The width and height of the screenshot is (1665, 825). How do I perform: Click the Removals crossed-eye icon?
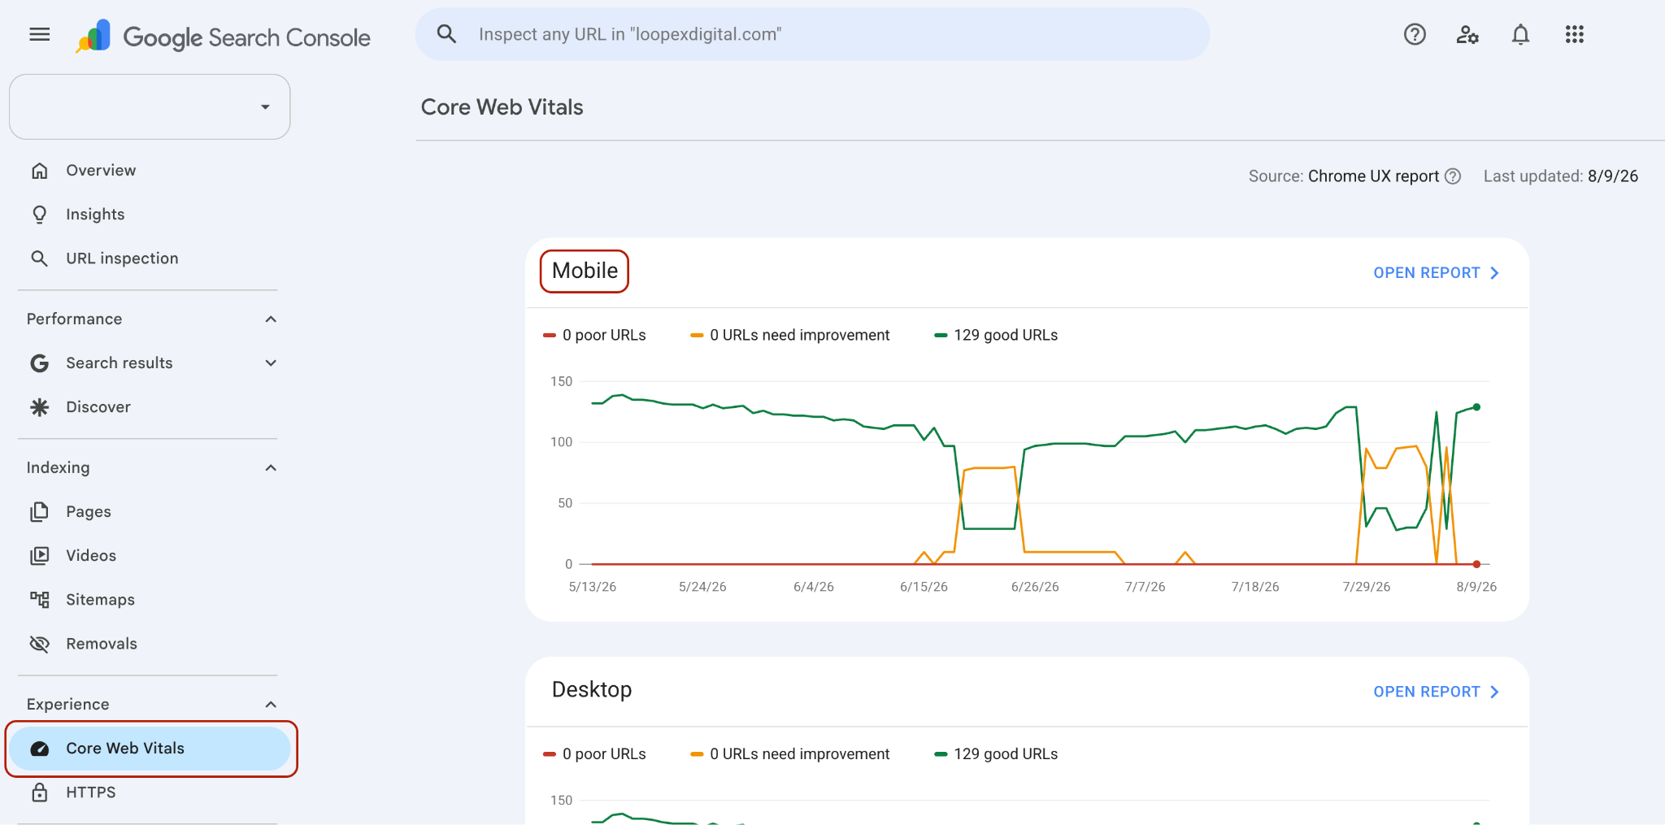(x=39, y=644)
